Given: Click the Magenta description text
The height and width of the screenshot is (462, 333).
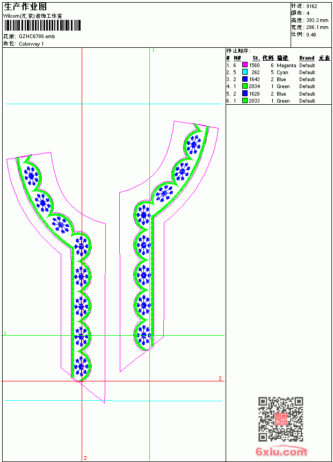Looking at the screenshot, I should point(286,66).
